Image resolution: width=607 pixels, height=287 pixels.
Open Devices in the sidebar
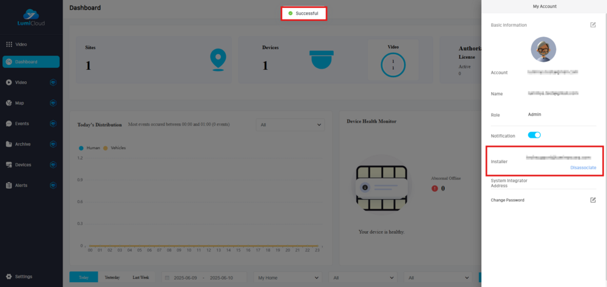tap(23, 165)
